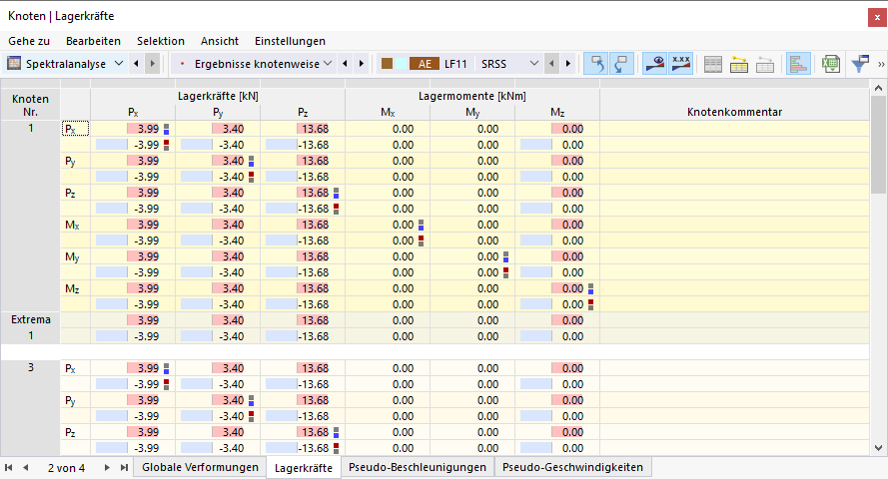888x479 pixels.
Task: Switch to Pseudo-Geschwindigkeiten tab
Action: (x=572, y=467)
